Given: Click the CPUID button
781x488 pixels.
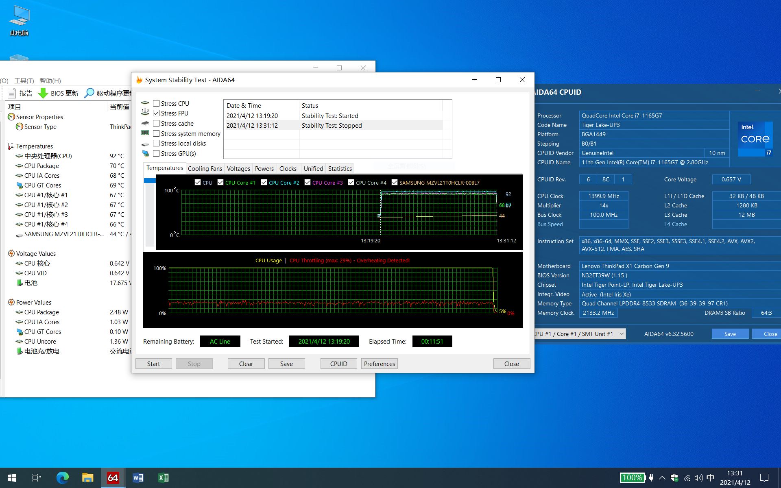Looking at the screenshot, I should (338, 364).
